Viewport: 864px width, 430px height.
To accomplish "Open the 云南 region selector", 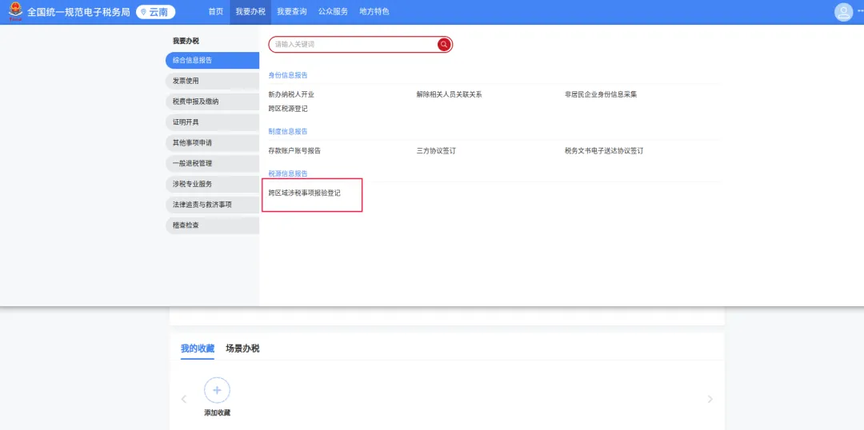I will coord(155,12).
